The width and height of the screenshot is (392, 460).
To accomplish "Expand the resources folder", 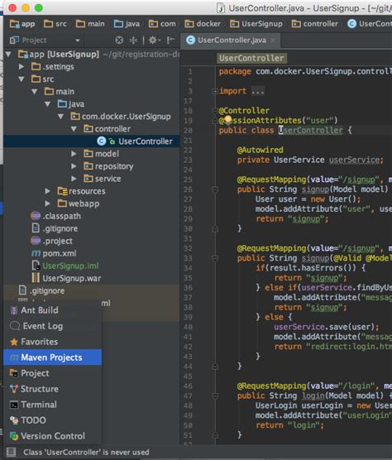I will pyautogui.click(x=47, y=191).
